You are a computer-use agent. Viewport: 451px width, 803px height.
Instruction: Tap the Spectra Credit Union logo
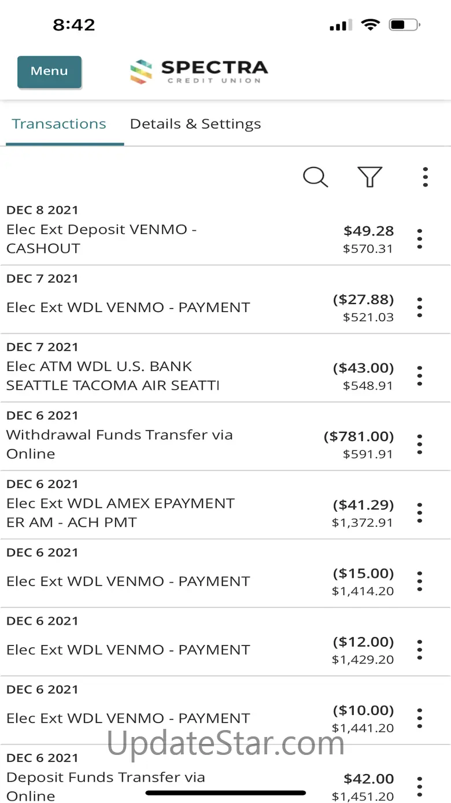click(199, 72)
